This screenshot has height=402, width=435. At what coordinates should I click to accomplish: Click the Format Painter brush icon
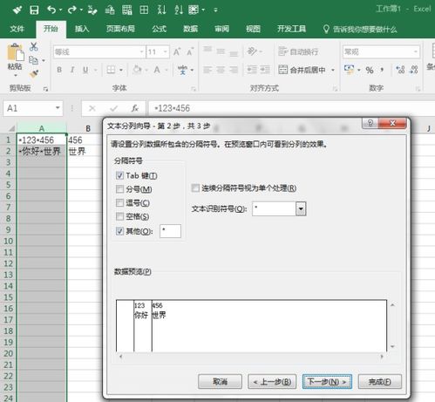[34, 73]
